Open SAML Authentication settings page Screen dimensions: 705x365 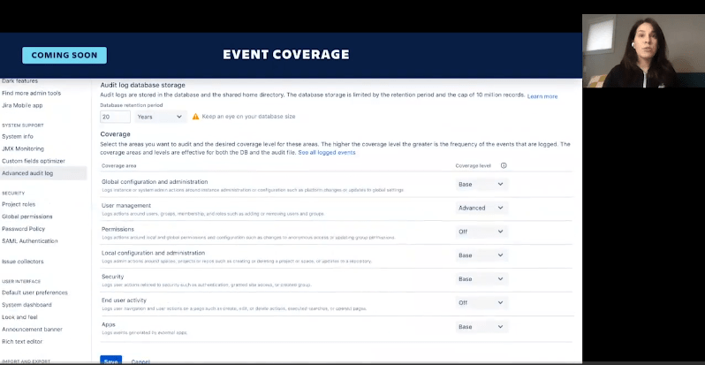coord(30,240)
